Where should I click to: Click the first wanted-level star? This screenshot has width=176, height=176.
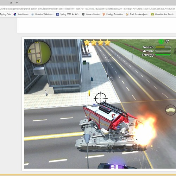tap(87, 43)
